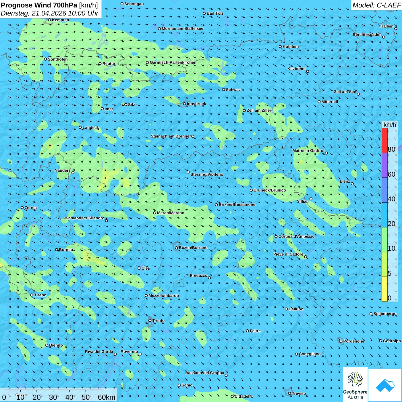Image resolution: width=402 pixels, height=402 pixels.
Task: Click the 'Prognose Wind 700hPa' title
Action: (x=39, y=5)
